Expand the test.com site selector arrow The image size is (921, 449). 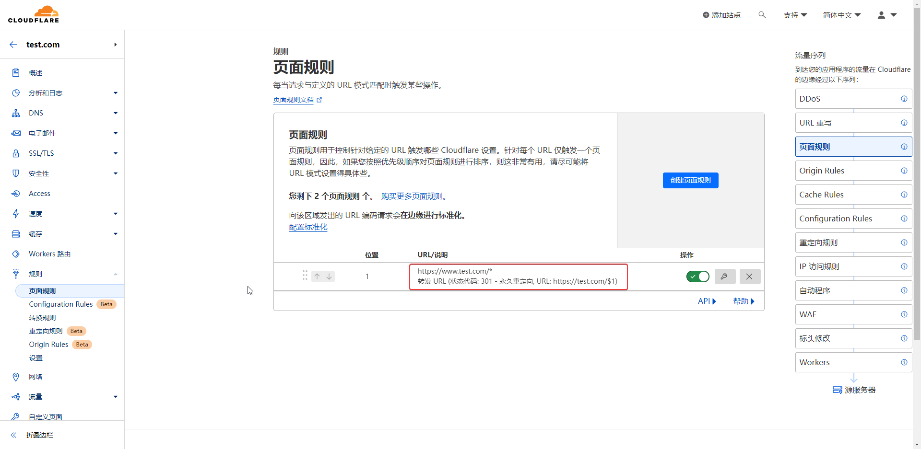115,45
